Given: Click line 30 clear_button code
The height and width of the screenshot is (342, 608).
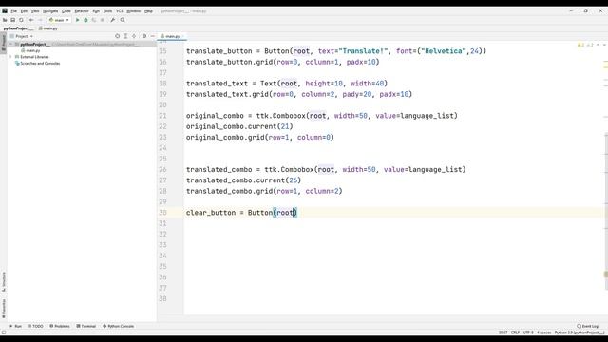Looking at the screenshot, I should (x=241, y=213).
